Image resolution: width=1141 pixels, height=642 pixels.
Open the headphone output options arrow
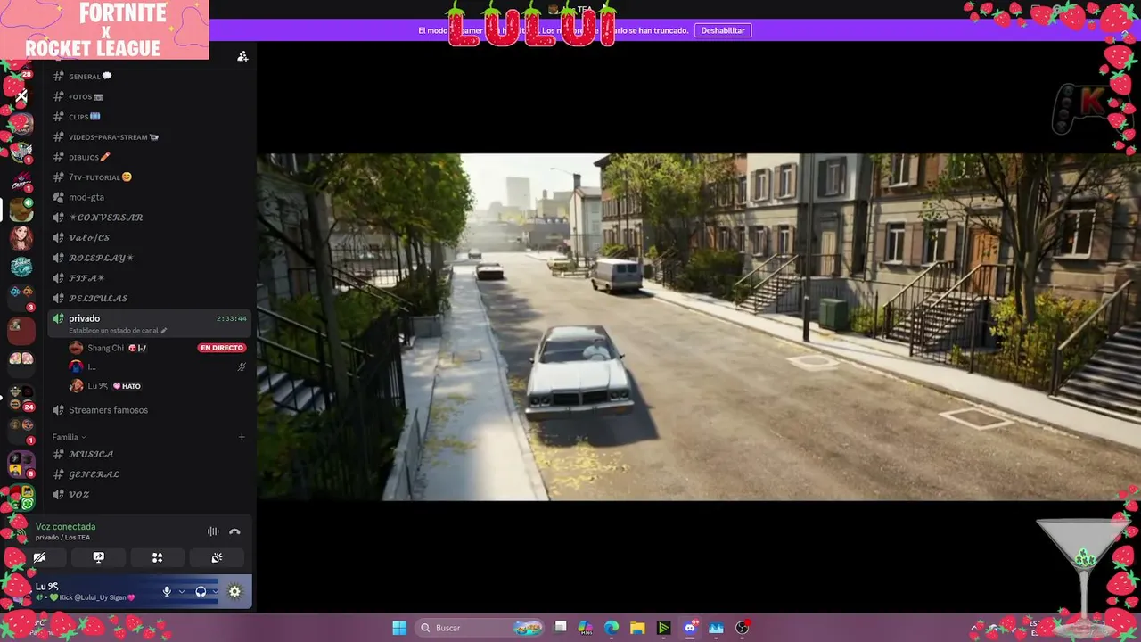click(x=215, y=591)
